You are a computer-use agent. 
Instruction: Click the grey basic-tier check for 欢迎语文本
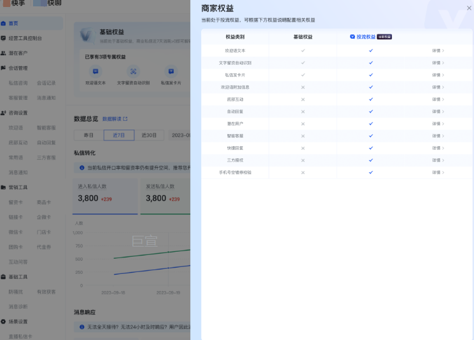pyautogui.click(x=303, y=51)
